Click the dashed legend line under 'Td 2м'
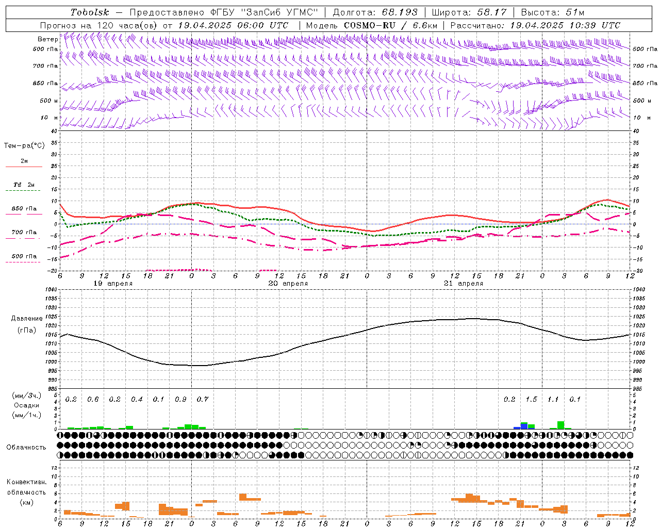The width and height of the screenshot is (660, 528). coord(23,191)
